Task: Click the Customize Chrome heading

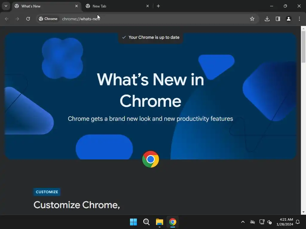Action: pyautogui.click(x=77, y=205)
